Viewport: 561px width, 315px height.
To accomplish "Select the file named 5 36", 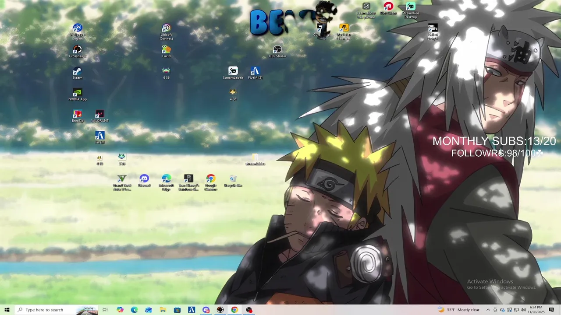I will pyautogui.click(x=122, y=160).
